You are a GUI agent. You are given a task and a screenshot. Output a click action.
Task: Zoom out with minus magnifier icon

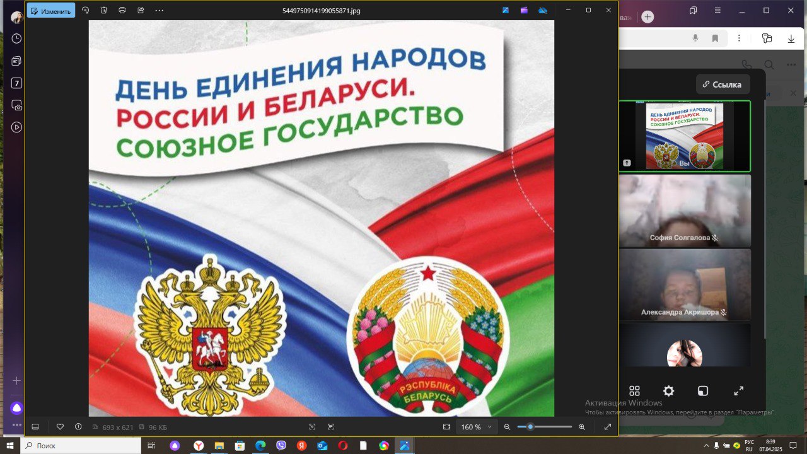click(507, 427)
